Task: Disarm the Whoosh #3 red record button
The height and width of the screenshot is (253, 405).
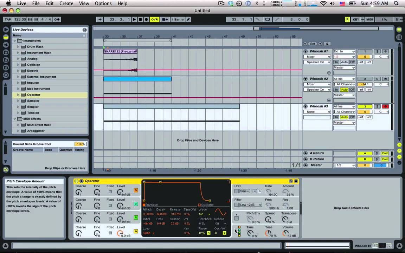Action: click(385, 106)
